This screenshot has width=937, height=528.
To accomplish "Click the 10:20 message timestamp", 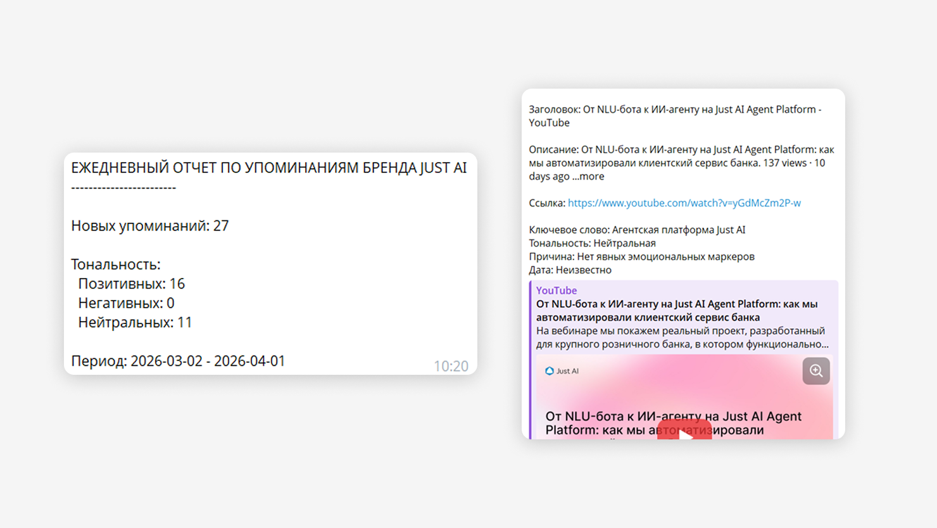I will (x=451, y=366).
